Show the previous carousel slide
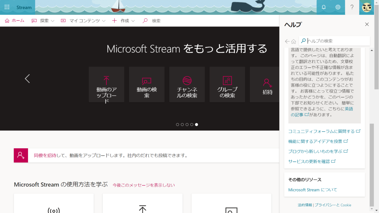Screen dimensions: 379x213 27,79
